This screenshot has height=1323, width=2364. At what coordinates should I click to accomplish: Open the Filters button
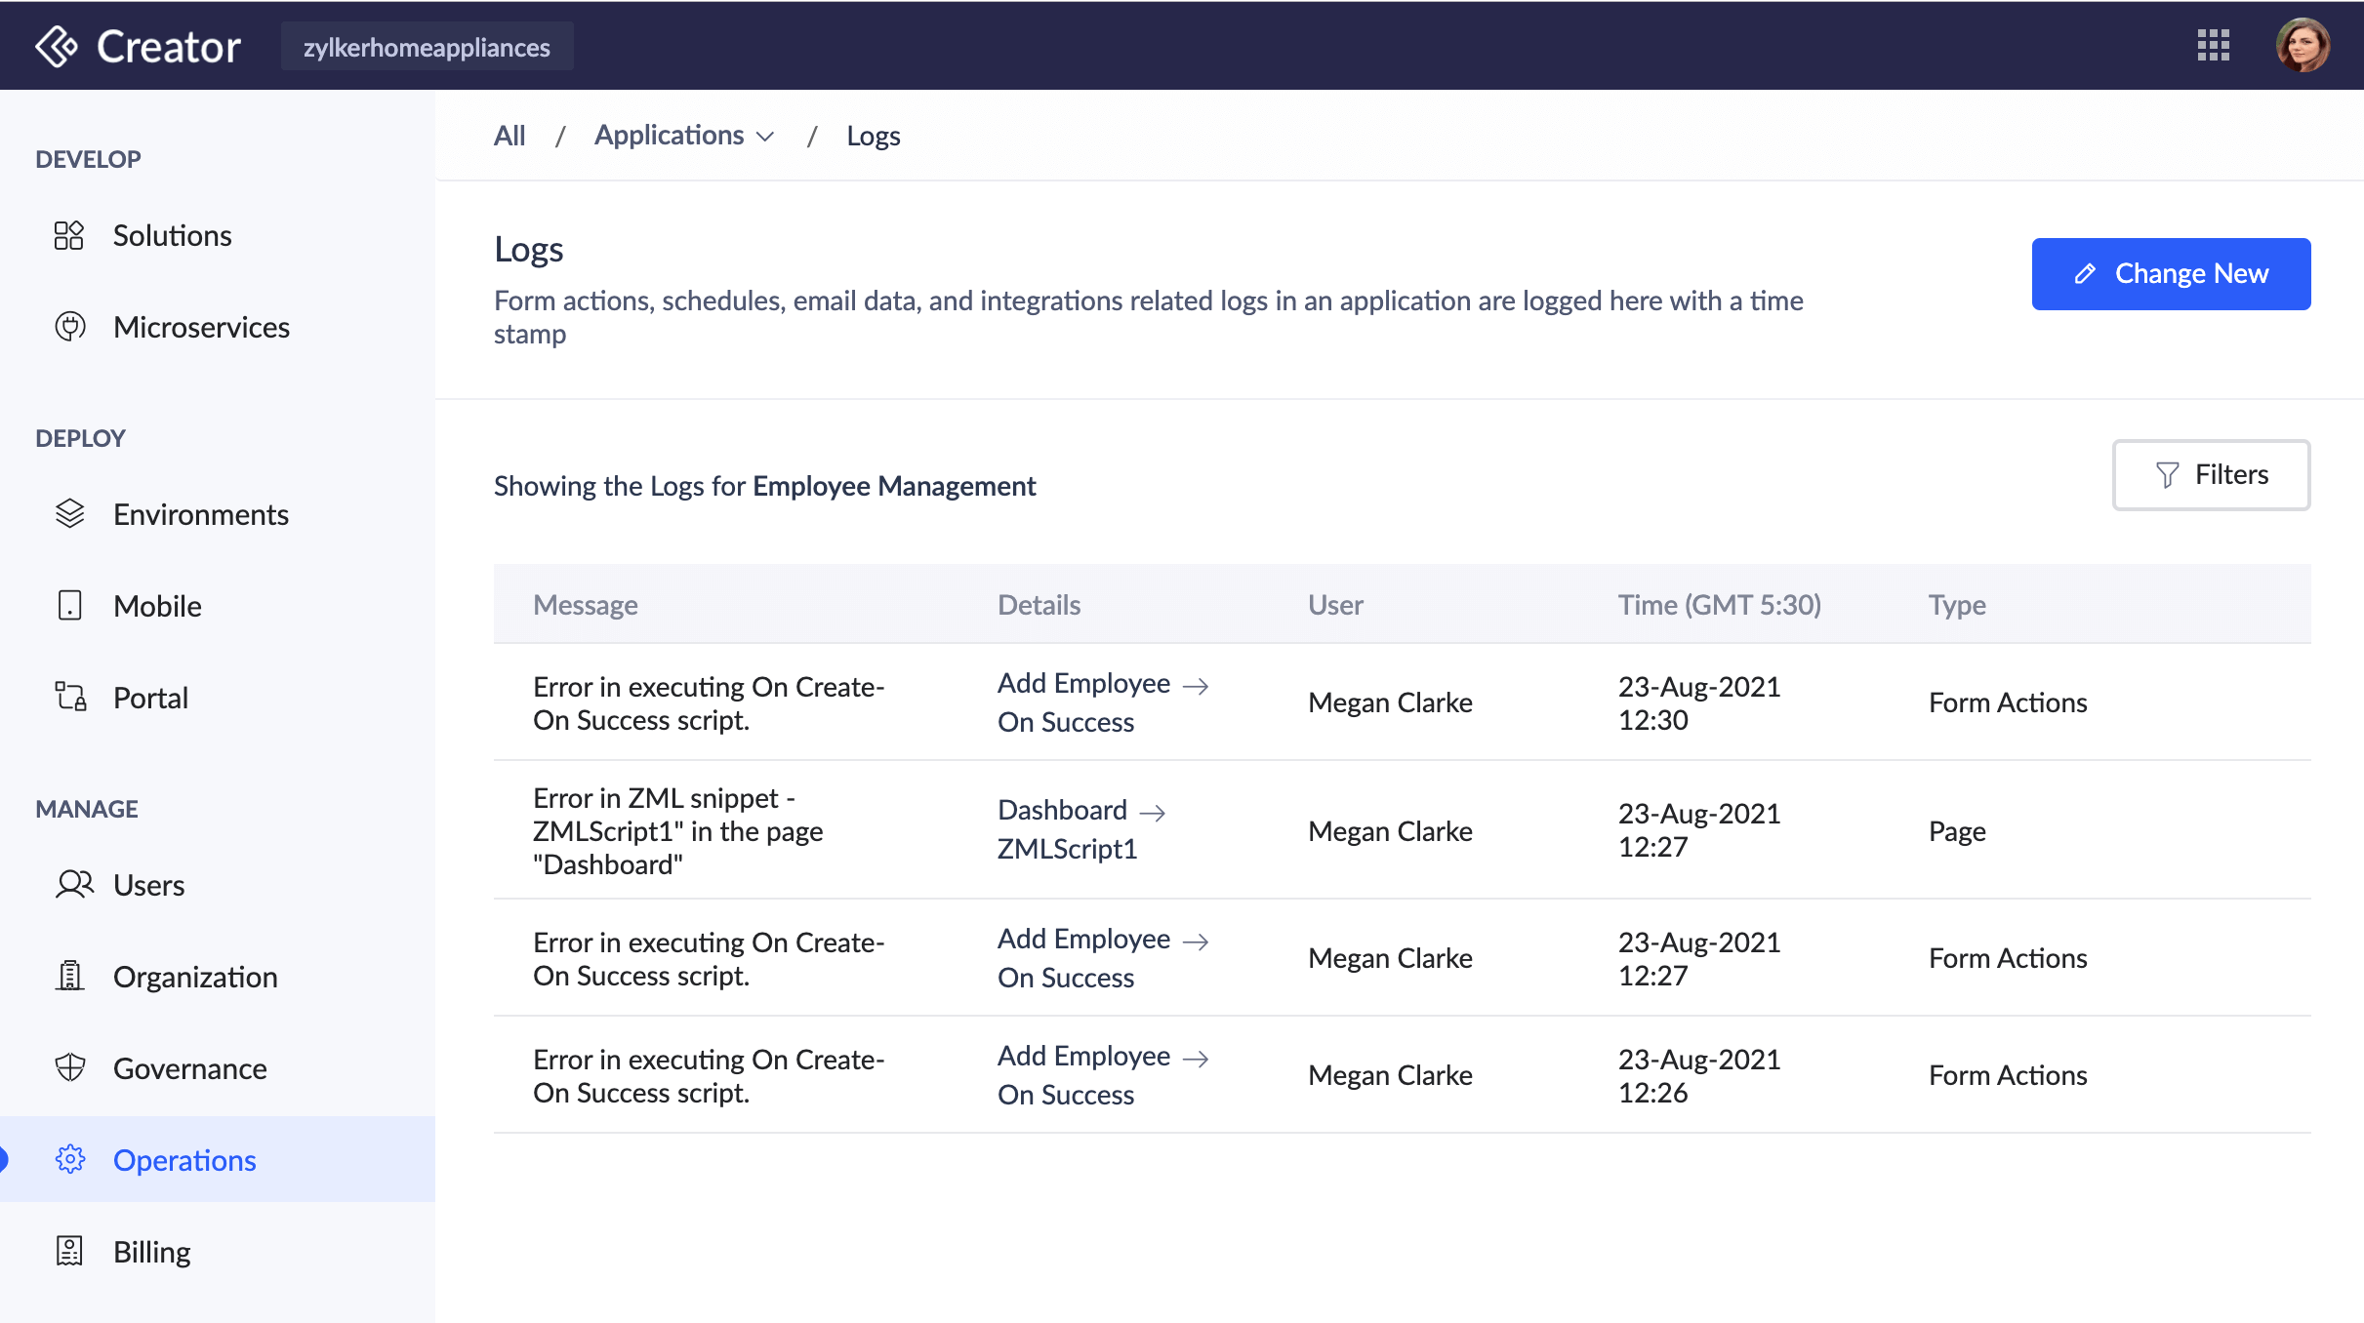pyautogui.click(x=2211, y=475)
